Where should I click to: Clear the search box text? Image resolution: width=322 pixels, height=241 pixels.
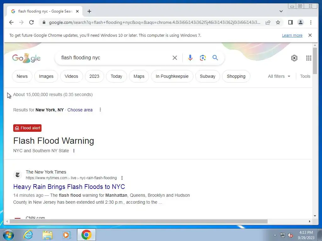point(175,58)
